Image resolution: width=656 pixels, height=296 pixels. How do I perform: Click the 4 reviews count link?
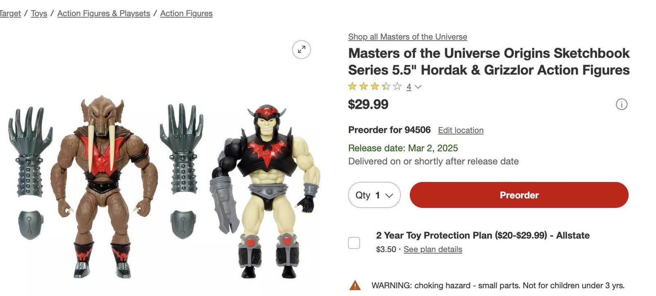coord(408,87)
